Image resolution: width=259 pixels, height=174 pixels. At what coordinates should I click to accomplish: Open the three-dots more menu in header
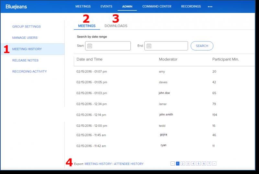click(210, 6)
